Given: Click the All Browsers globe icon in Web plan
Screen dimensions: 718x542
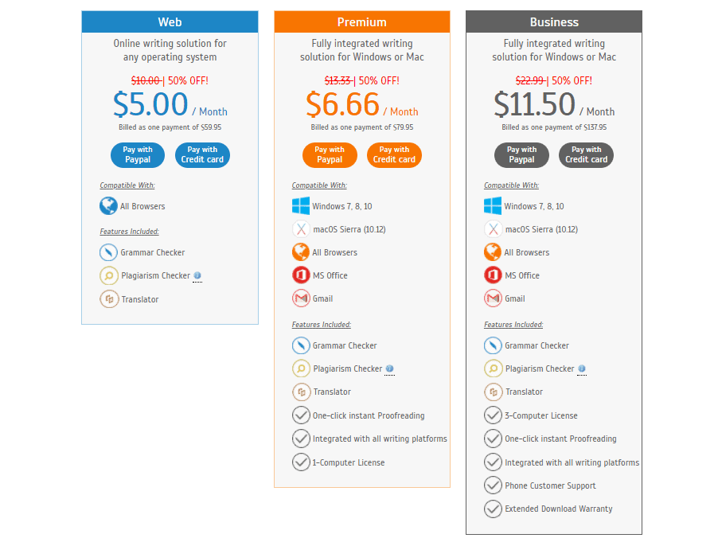Looking at the screenshot, I should pos(108,206).
